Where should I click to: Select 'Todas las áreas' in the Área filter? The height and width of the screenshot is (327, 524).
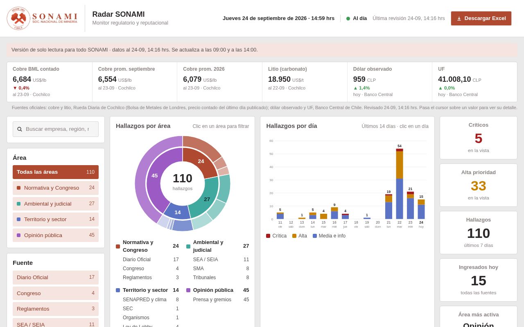click(56, 172)
